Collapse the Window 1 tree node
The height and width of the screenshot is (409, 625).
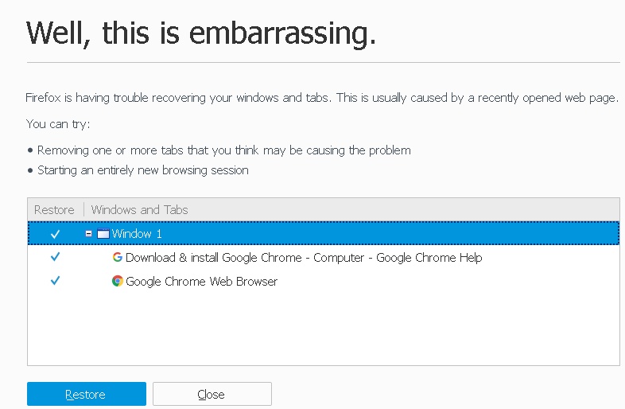[88, 233]
